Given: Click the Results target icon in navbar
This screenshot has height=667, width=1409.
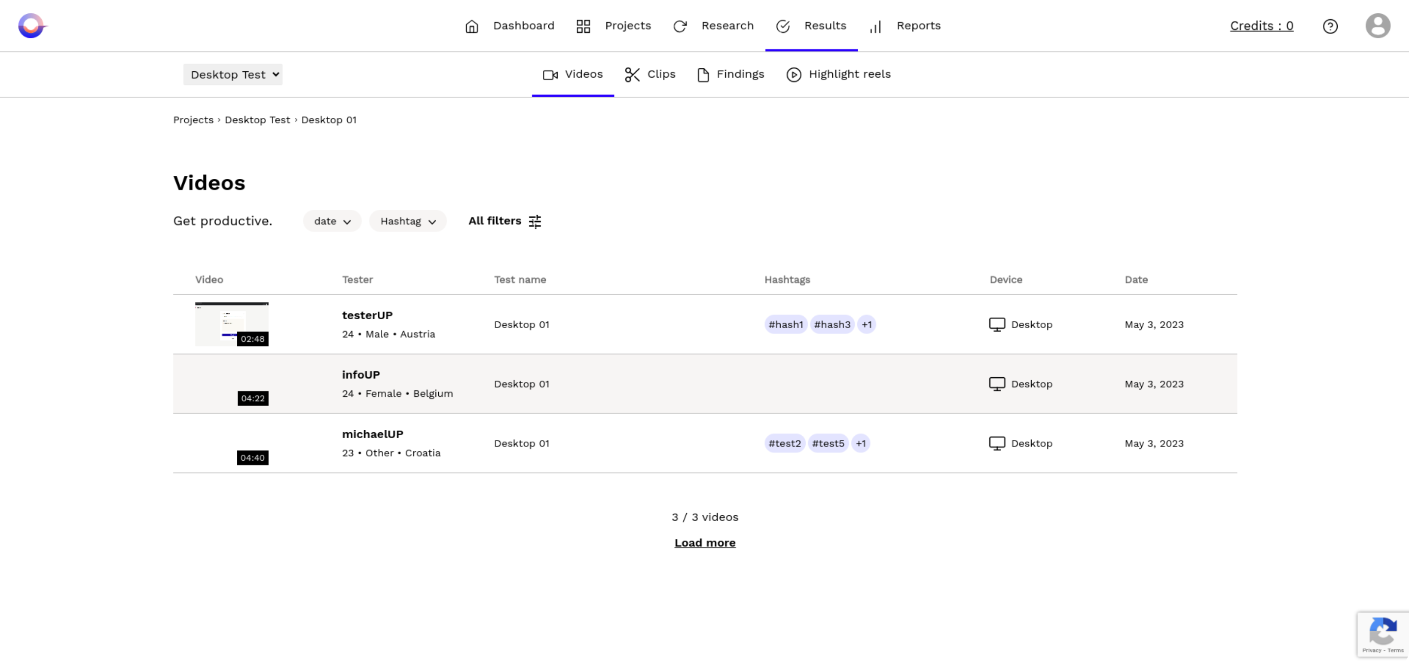Looking at the screenshot, I should (x=783, y=25).
